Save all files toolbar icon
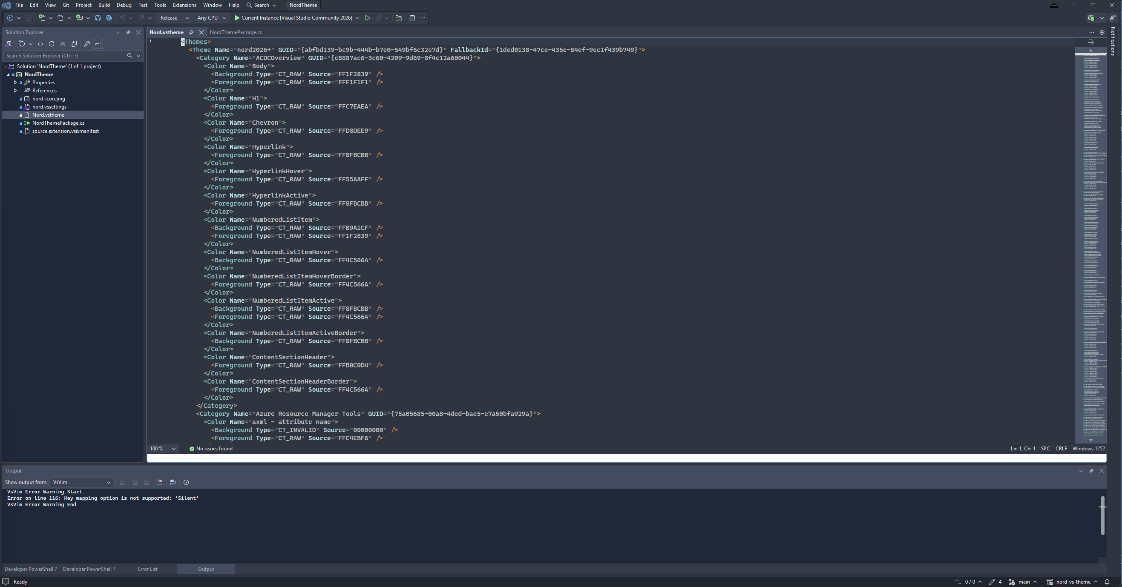 click(109, 18)
